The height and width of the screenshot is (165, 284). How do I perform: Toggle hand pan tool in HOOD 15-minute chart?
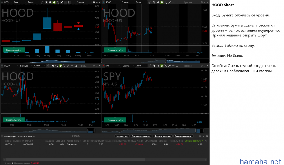click(x=162, y=2)
